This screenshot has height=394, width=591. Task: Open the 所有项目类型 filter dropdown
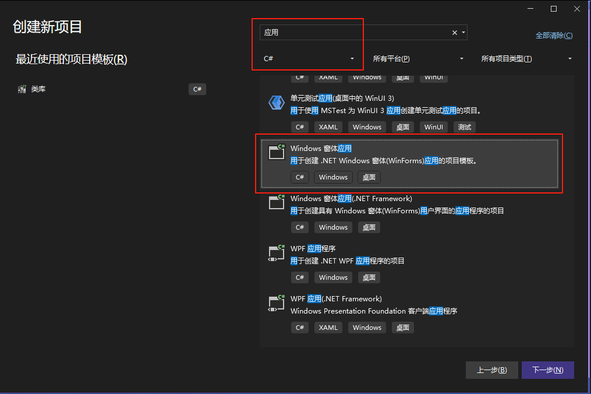pyautogui.click(x=526, y=58)
